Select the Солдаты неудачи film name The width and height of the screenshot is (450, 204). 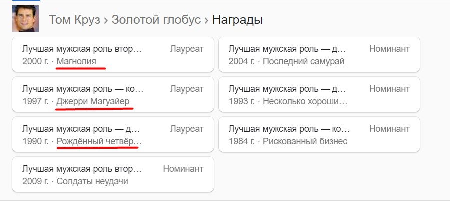[x=92, y=181]
